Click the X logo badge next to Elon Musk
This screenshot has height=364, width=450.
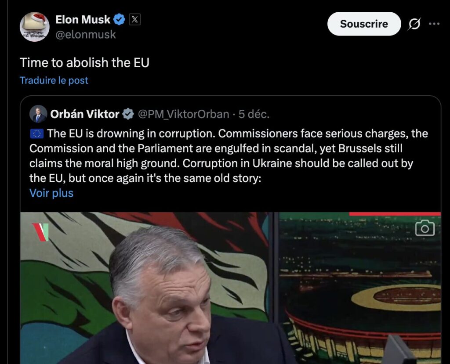134,19
